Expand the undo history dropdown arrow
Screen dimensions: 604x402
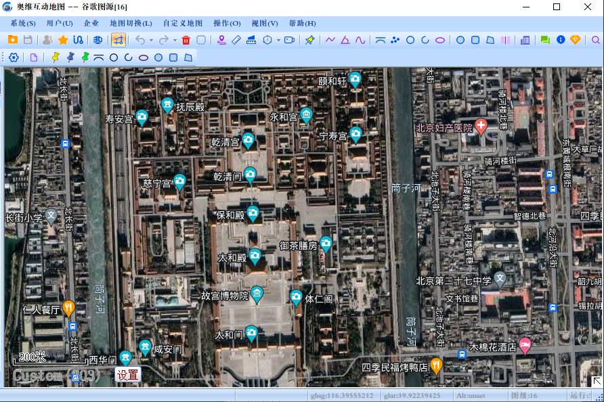click(151, 40)
